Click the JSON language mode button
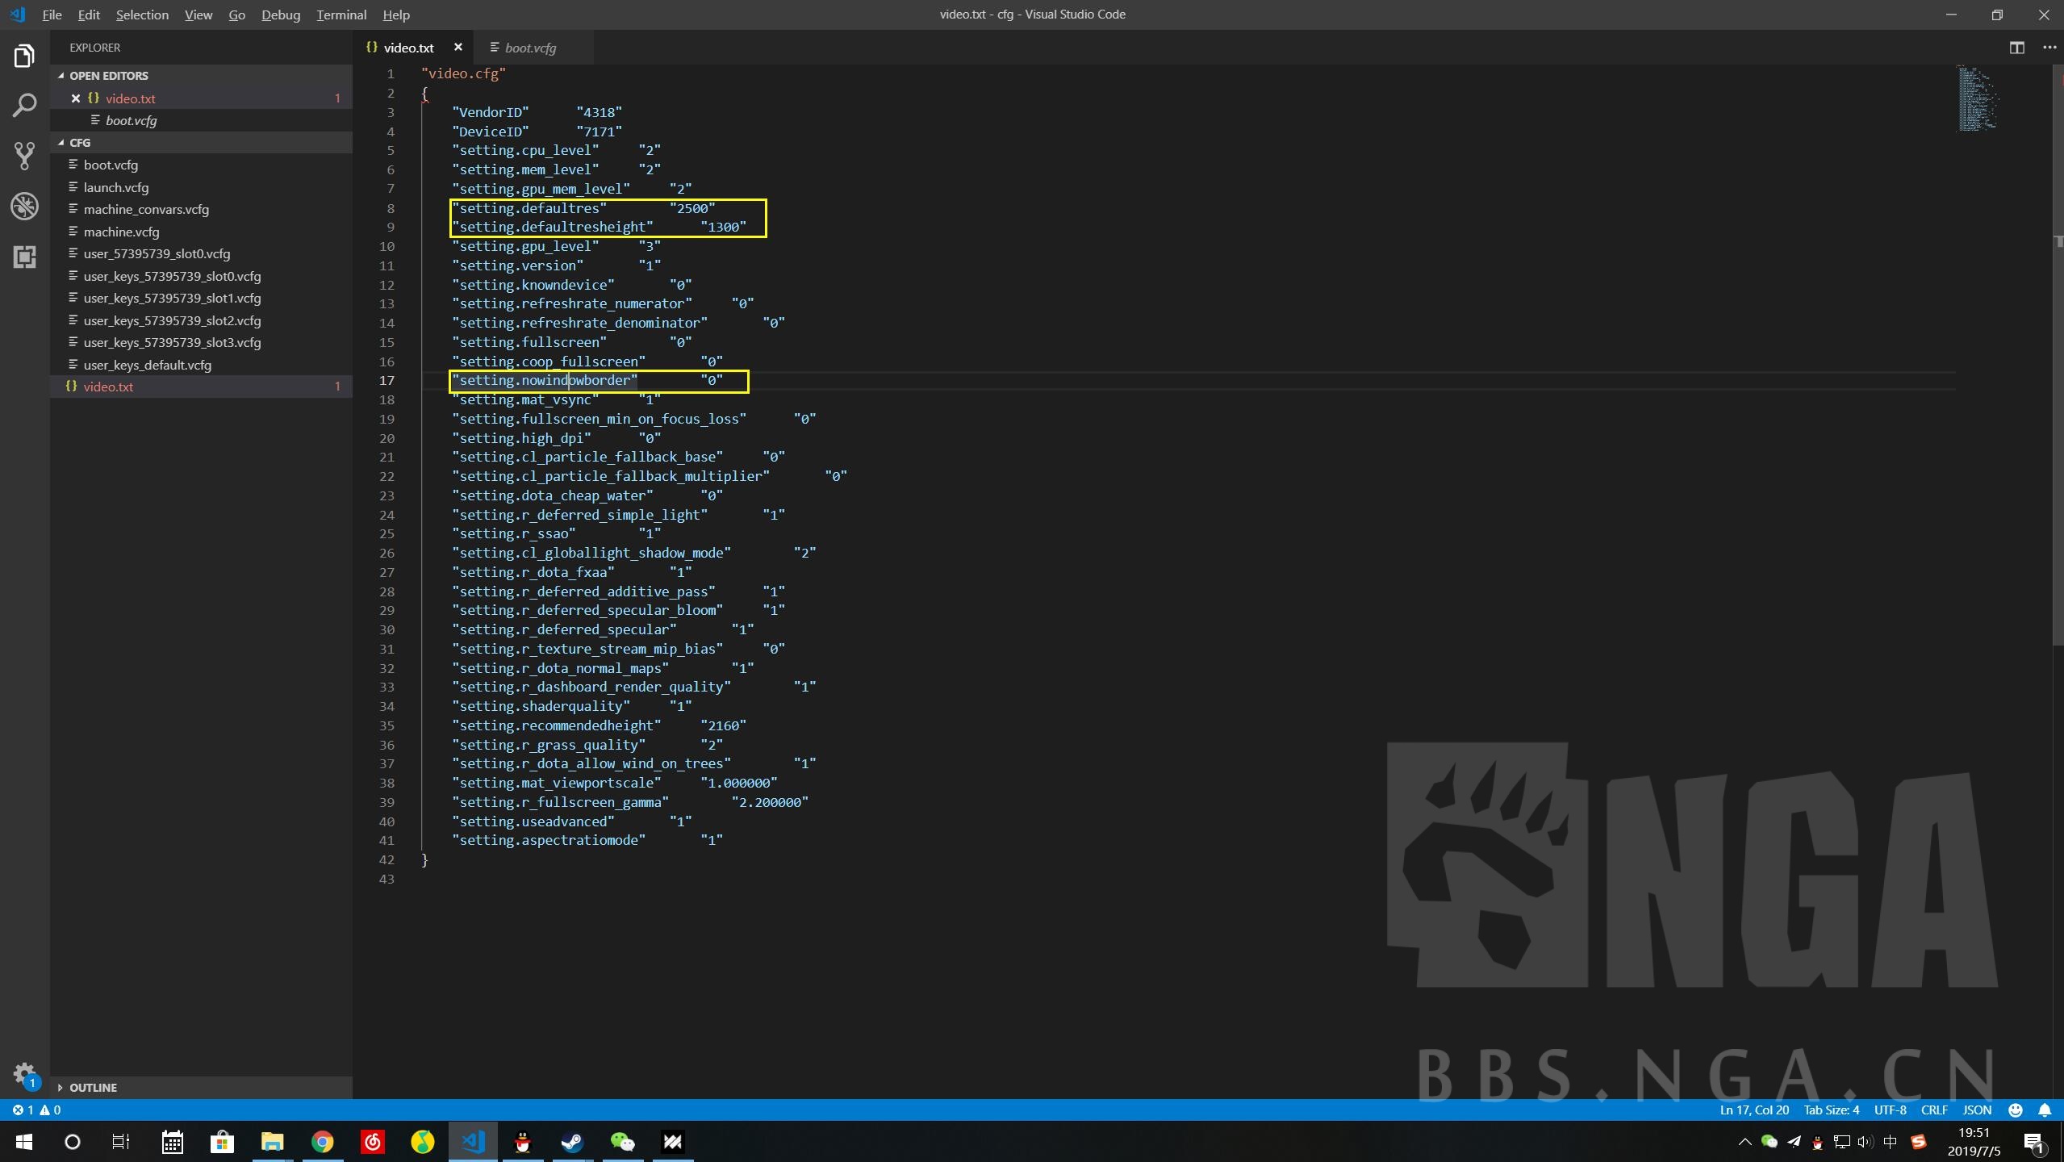The image size is (2064, 1162). 1977,1110
